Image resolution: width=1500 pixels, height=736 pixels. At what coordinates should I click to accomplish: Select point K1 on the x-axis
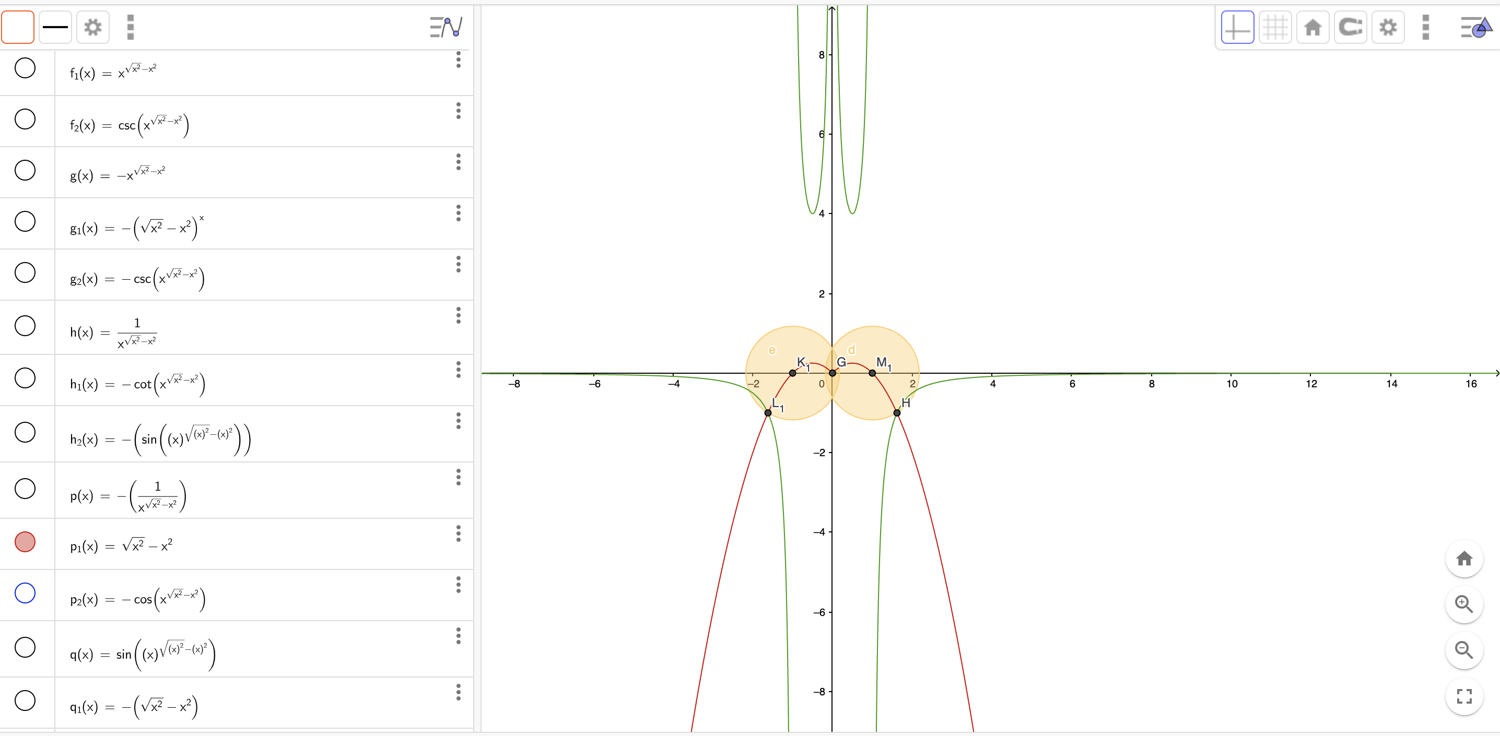click(x=792, y=373)
